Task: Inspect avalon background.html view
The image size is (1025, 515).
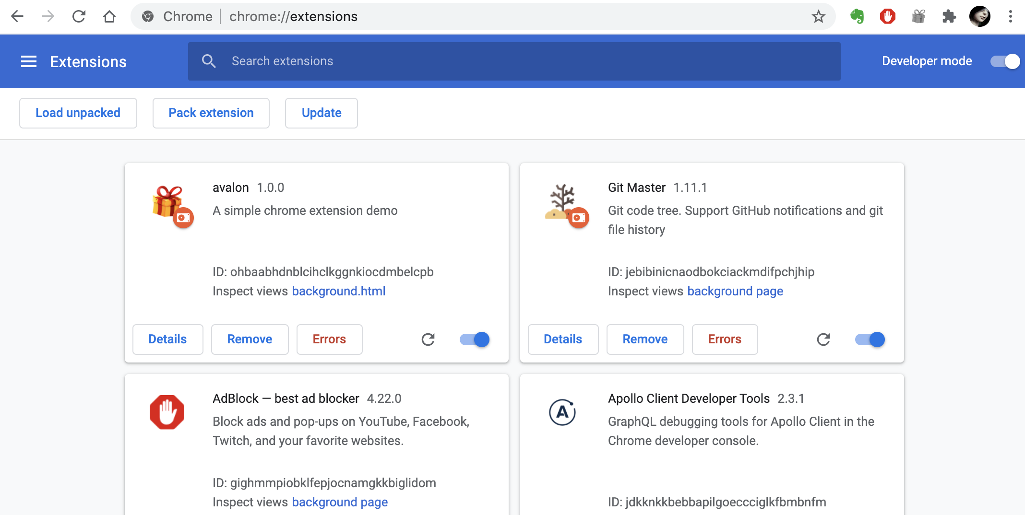Action: 339,291
